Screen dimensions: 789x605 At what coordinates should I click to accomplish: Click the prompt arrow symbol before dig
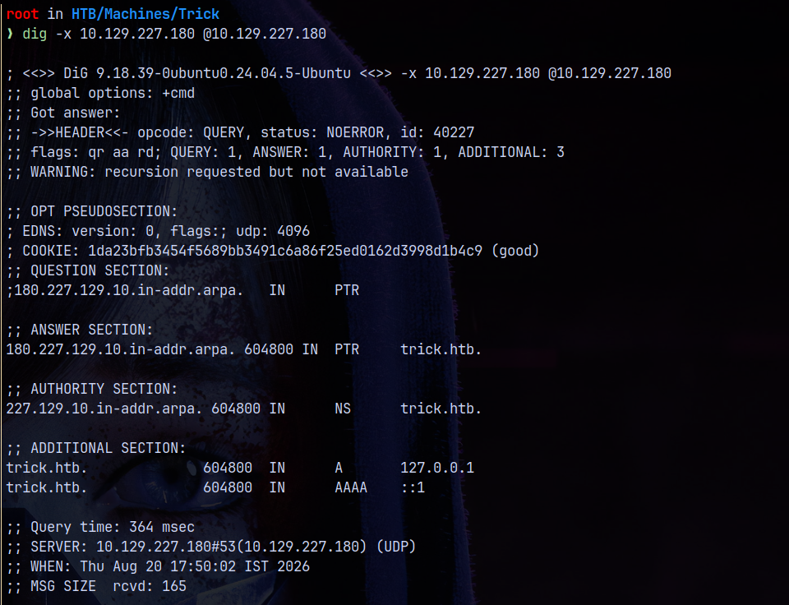[10, 35]
